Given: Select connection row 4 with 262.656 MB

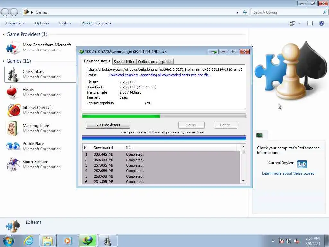Looking at the screenshot, I should pyautogui.click(x=162, y=171).
